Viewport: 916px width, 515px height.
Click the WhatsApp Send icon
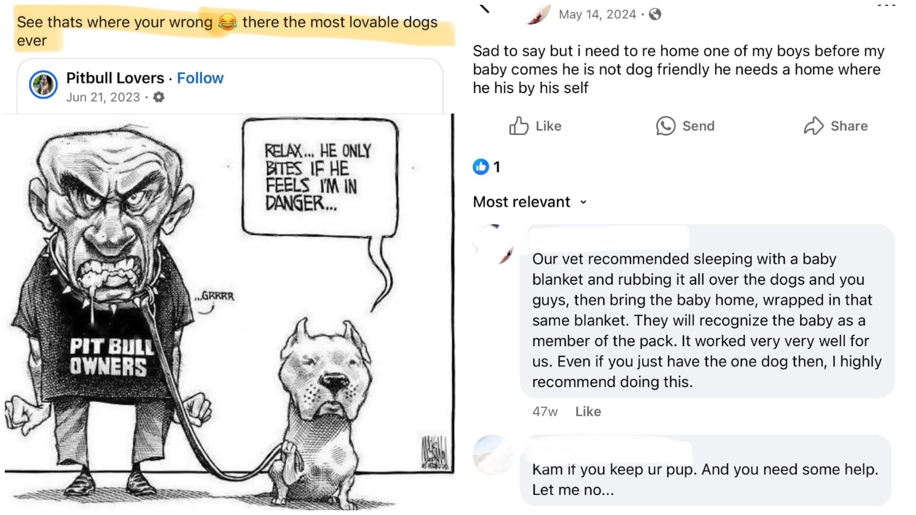point(666,126)
